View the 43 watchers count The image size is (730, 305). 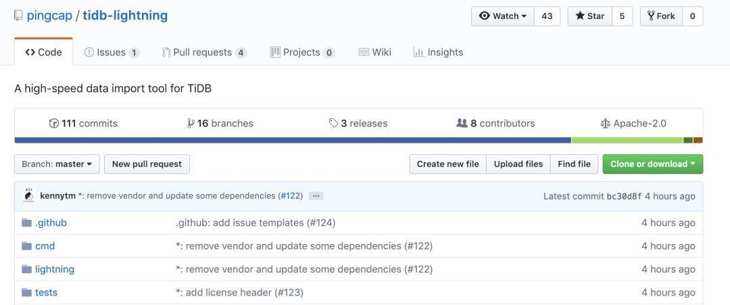point(547,16)
